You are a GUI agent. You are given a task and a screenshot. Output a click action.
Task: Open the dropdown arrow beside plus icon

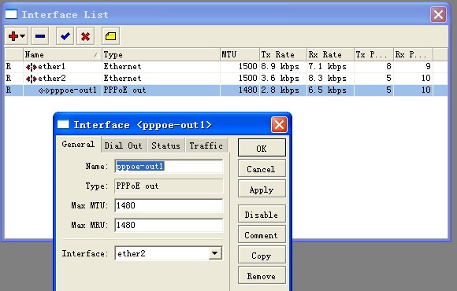[23, 36]
